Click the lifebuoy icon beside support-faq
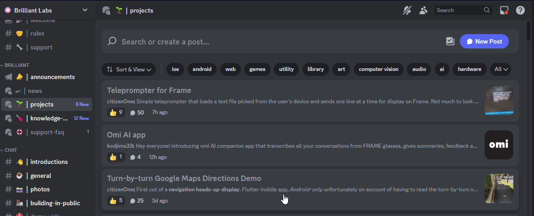The image size is (534, 216). coord(19,132)
